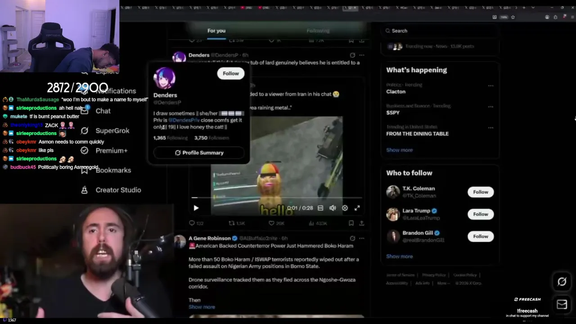Follow Brandon Gill
This screenshot has height=324, width=576.
tap(480, 236)
